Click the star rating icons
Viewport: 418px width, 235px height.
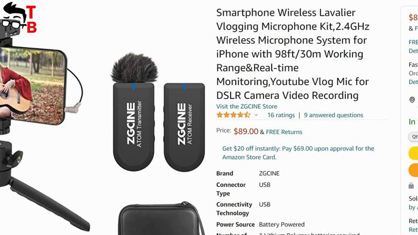(234, 115)
